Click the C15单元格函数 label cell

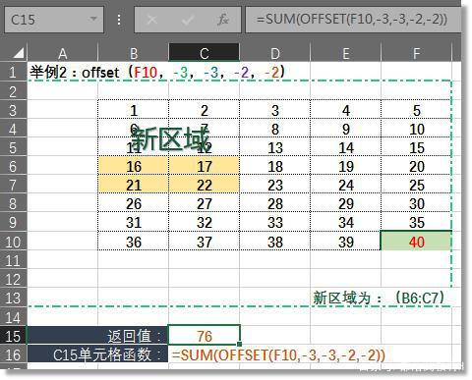coord(97,354)
